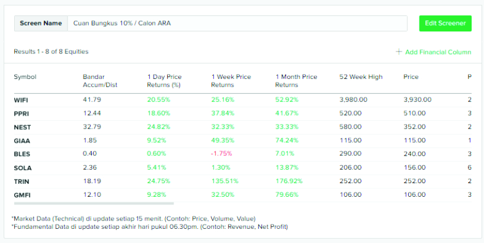
Task: Click the plus icon beside Add Financial Column
Action: point(399,52)
